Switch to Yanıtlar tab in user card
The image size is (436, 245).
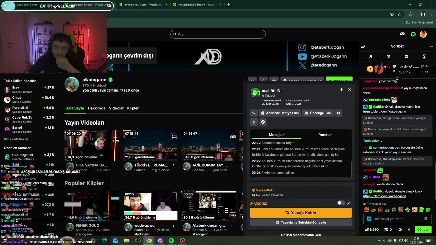pos(325,135)
